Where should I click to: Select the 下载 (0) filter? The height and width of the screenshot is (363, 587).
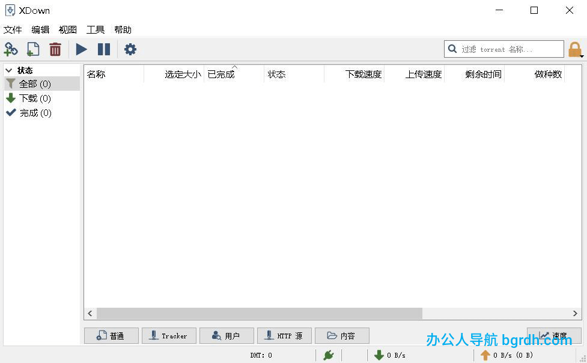[x=42, y=98]
